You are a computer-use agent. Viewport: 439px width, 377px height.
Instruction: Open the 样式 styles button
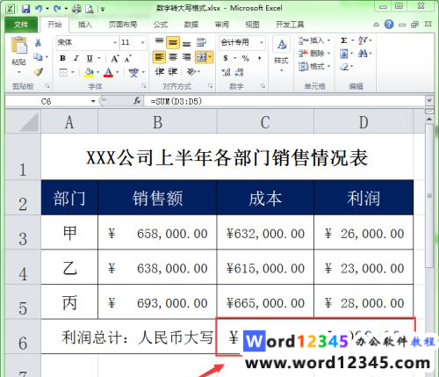click(281, 54)
